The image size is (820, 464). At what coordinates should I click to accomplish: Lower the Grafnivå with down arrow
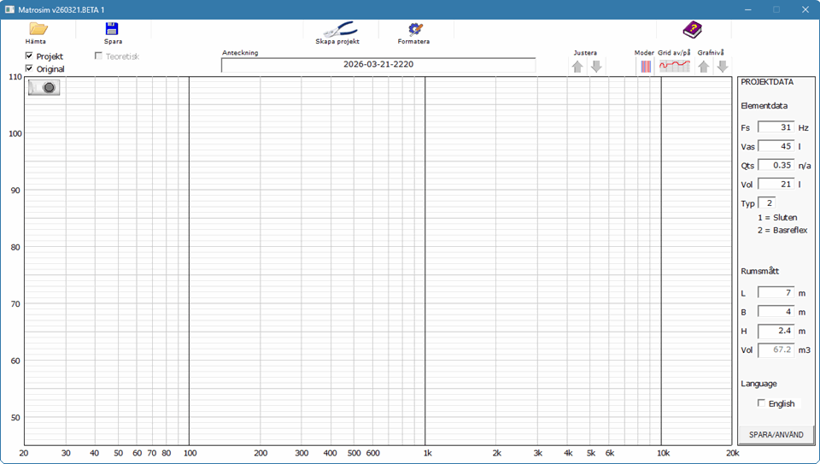pyautogui.click(x=722, y=67)
